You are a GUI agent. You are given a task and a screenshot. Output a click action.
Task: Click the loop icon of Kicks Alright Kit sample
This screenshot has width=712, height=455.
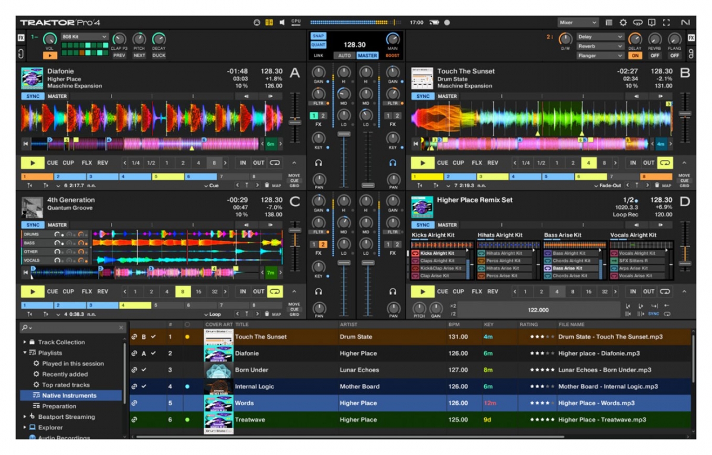(415, 253)
